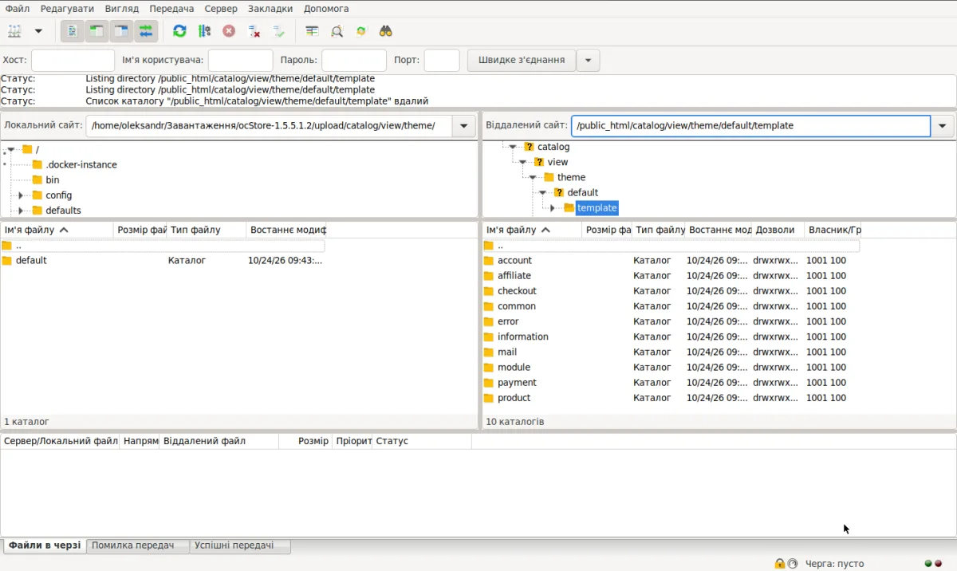Viewport: 957px width, 571px height.
Task: Focus the Порт input field
Action: (442, 60)
